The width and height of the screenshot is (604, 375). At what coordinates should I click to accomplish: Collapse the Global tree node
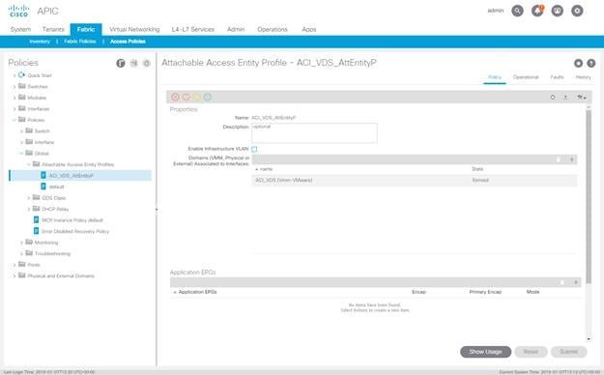click(x=21, y=154)
